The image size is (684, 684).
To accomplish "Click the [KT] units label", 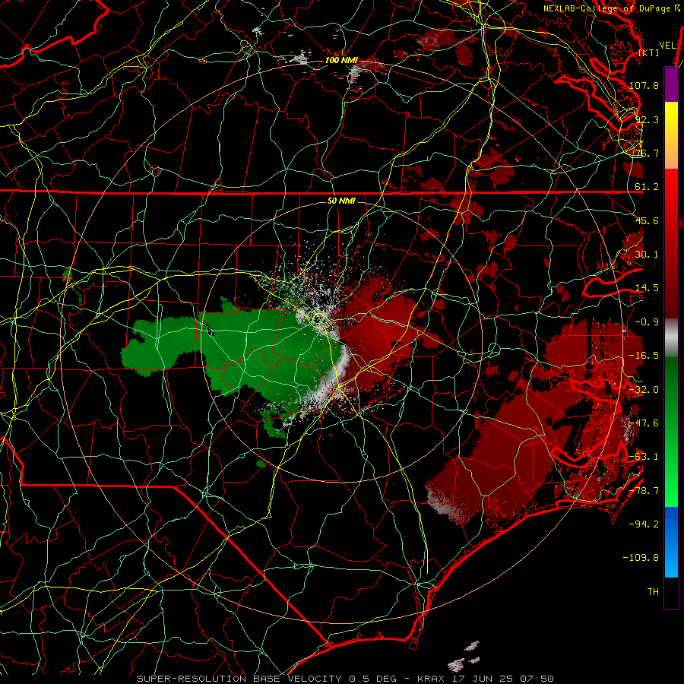I will click(648, 52).
